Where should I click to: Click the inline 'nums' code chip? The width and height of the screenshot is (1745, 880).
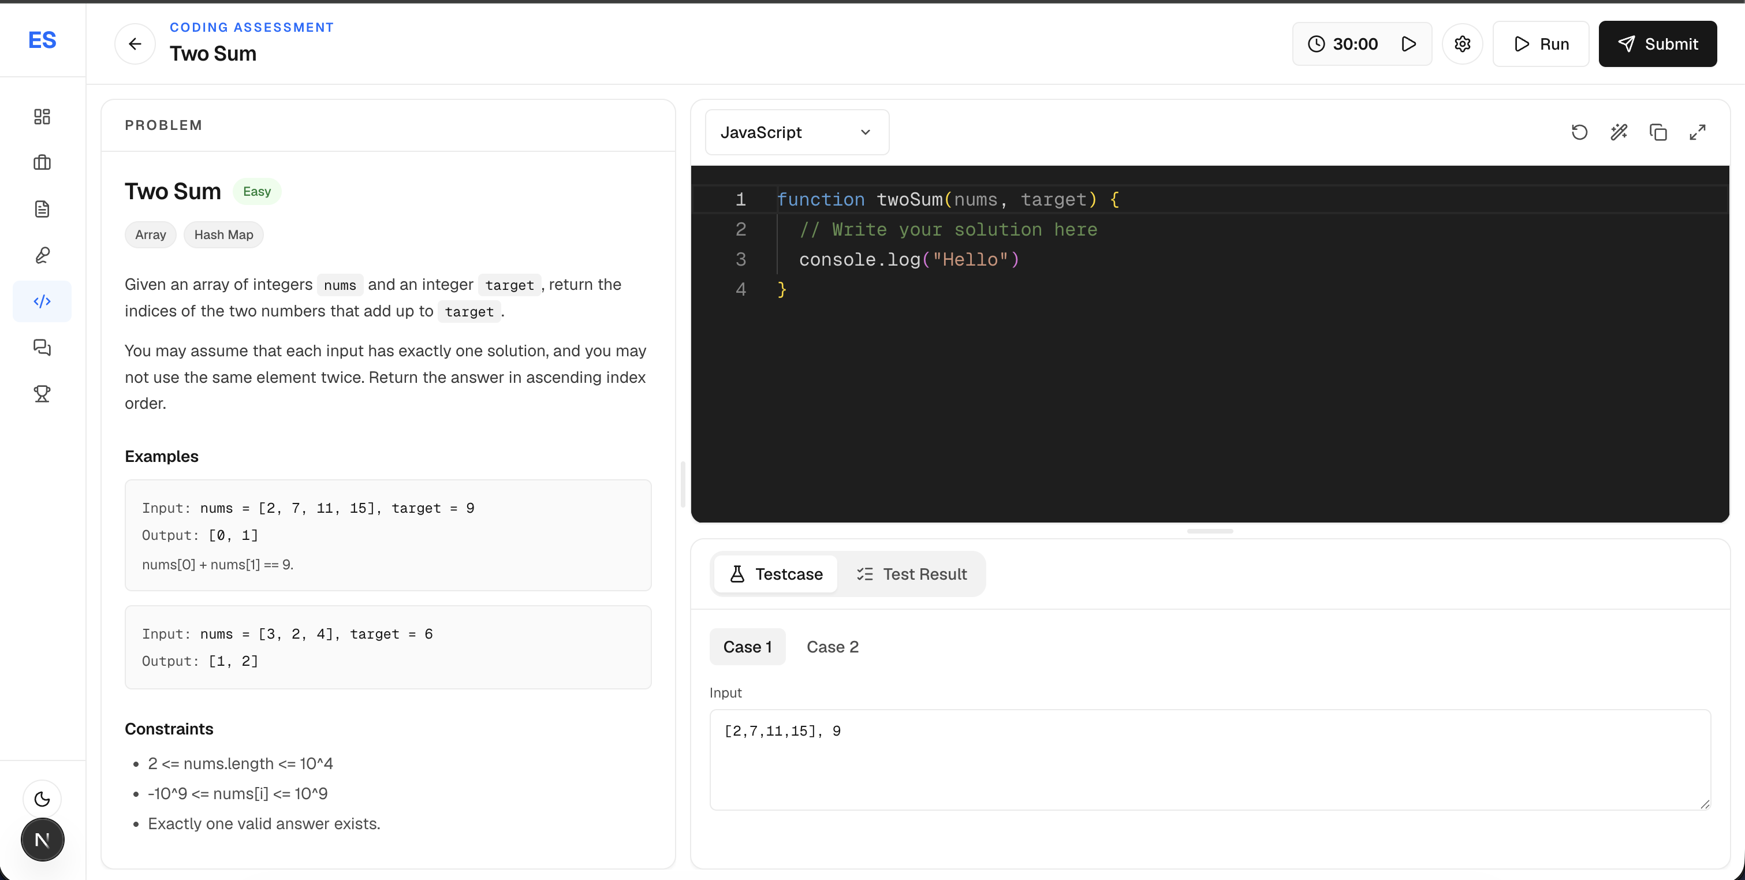(x=340, y=285)
